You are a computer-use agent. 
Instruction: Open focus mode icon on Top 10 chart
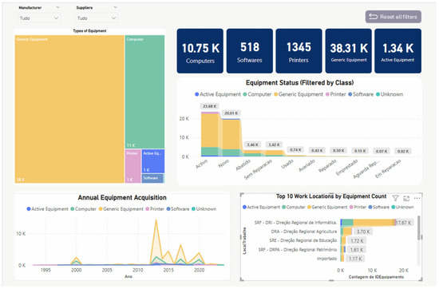pyautogui.click(x=406, y=198)
